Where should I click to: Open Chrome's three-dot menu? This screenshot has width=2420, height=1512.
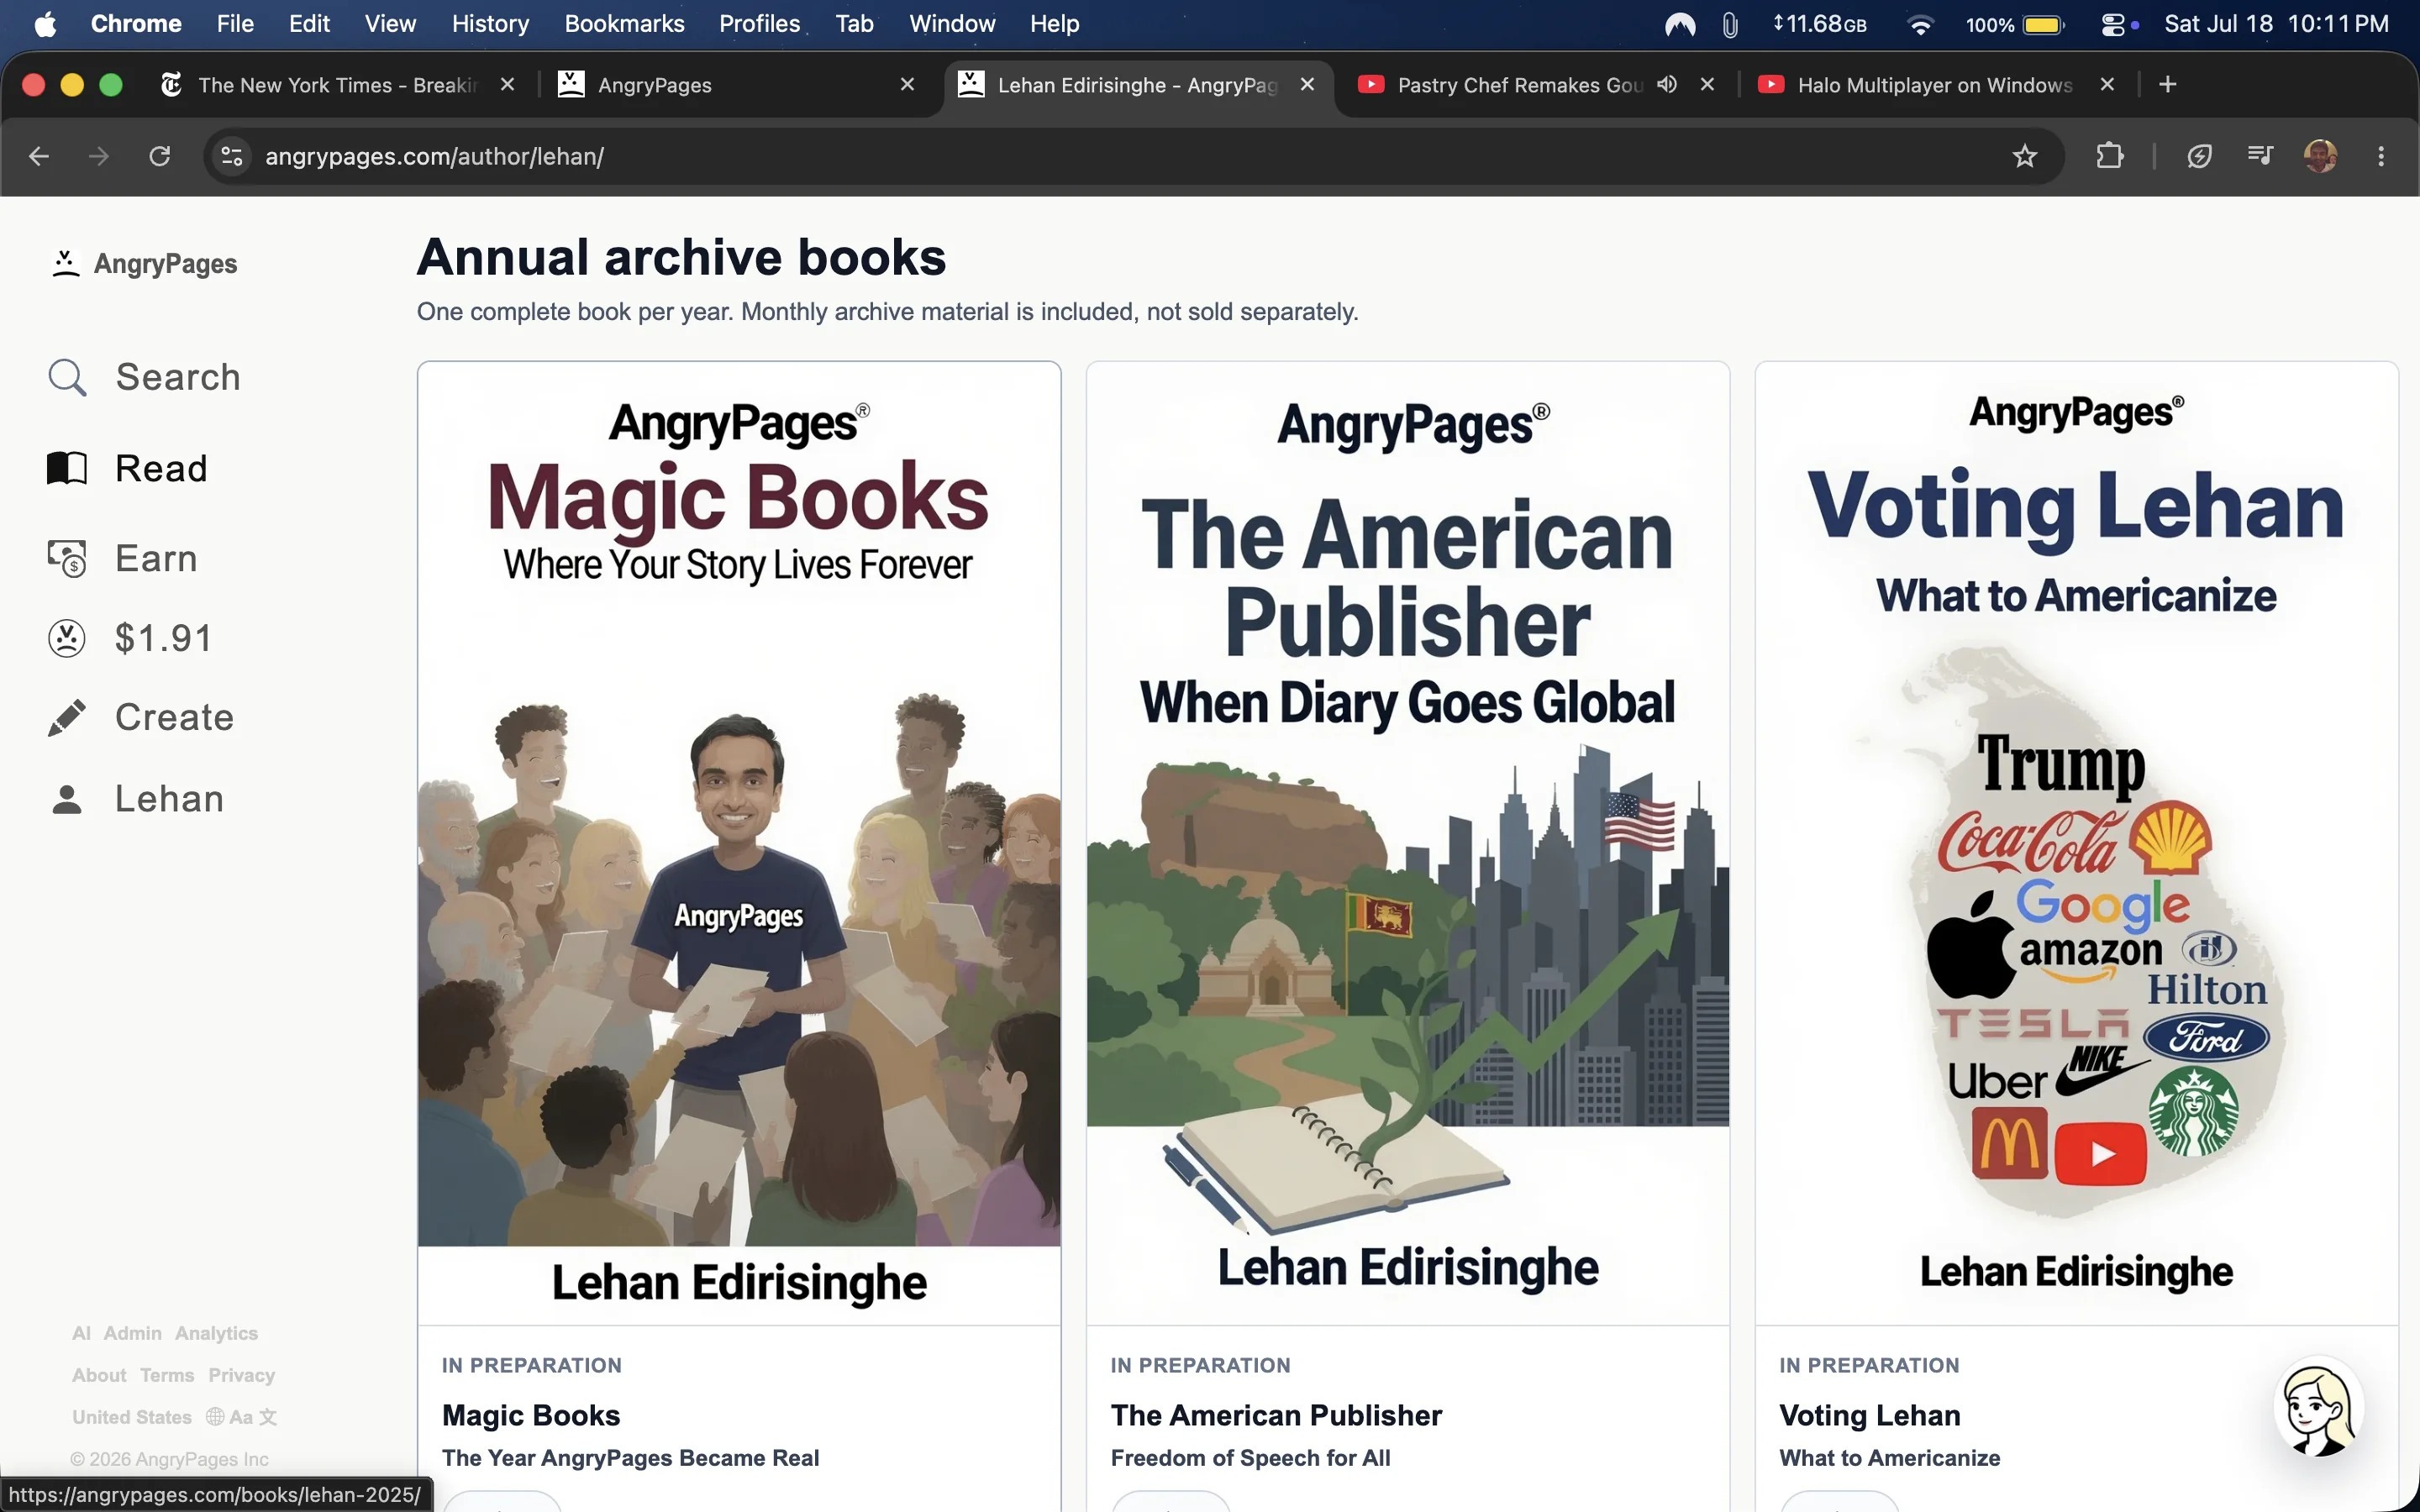click(2381, 156)
